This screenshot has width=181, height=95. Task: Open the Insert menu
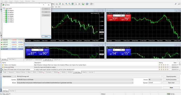pyautogui.click(x=11, y=1)
